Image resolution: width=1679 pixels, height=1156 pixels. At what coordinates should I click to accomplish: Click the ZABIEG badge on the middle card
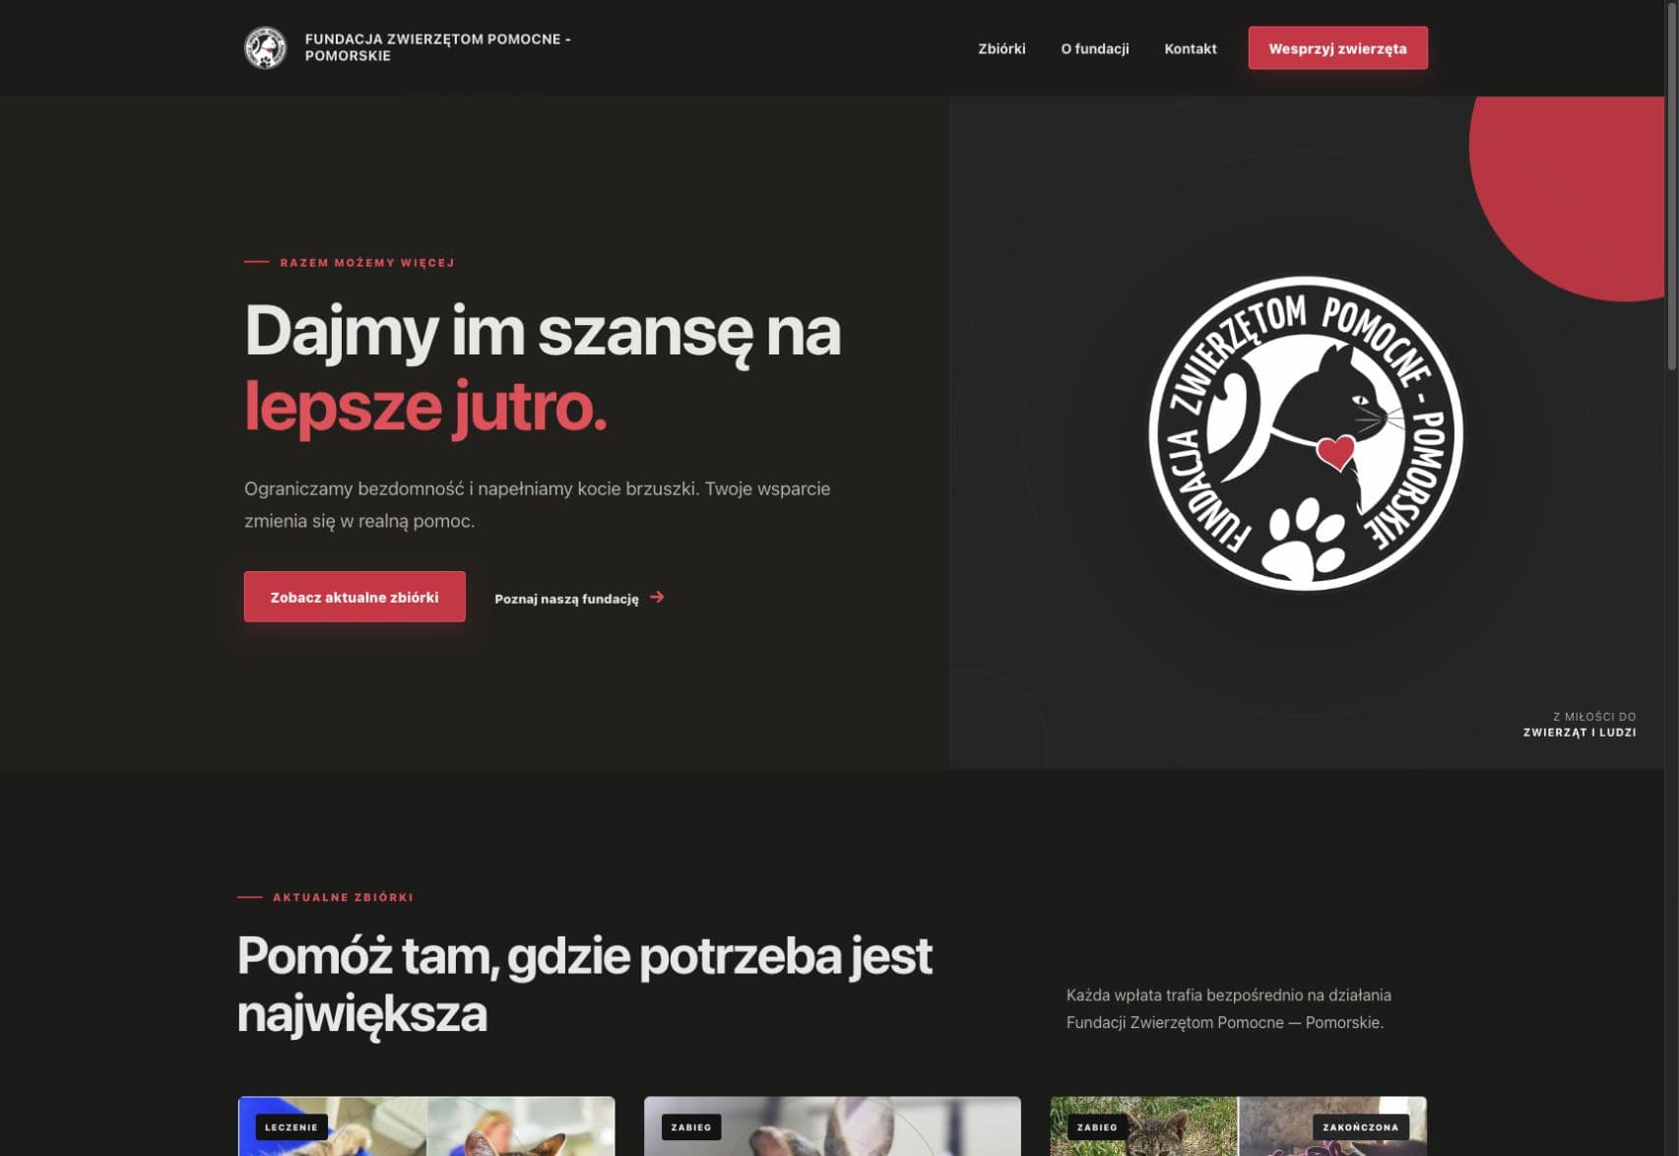click(691, 1127)
